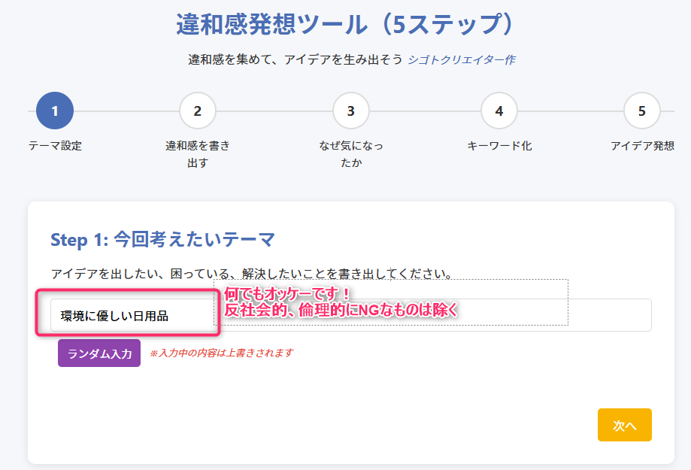Go to step 4 circle
Screen dimensions: 691x470
tap(499, 111)
